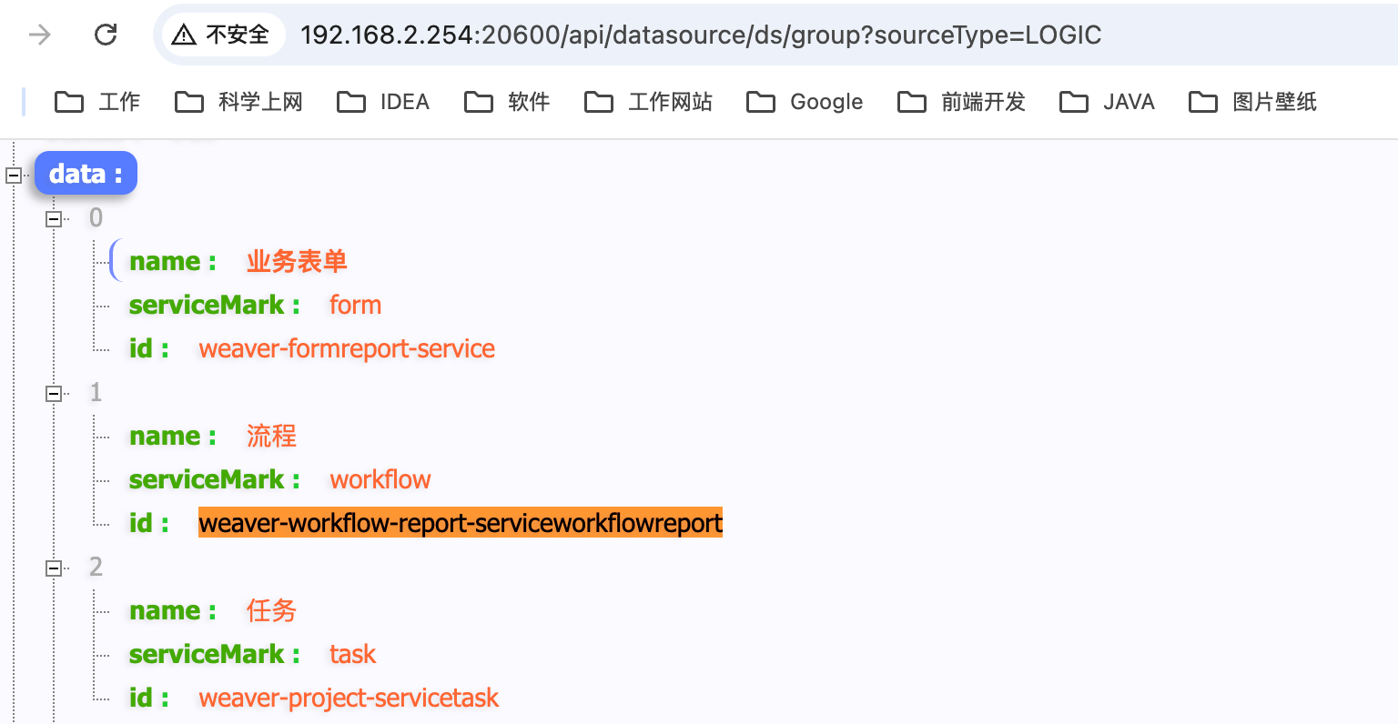Open the 软件 bookmark folder
This screenshot has width=1398, height=724.
pos(507,102)
